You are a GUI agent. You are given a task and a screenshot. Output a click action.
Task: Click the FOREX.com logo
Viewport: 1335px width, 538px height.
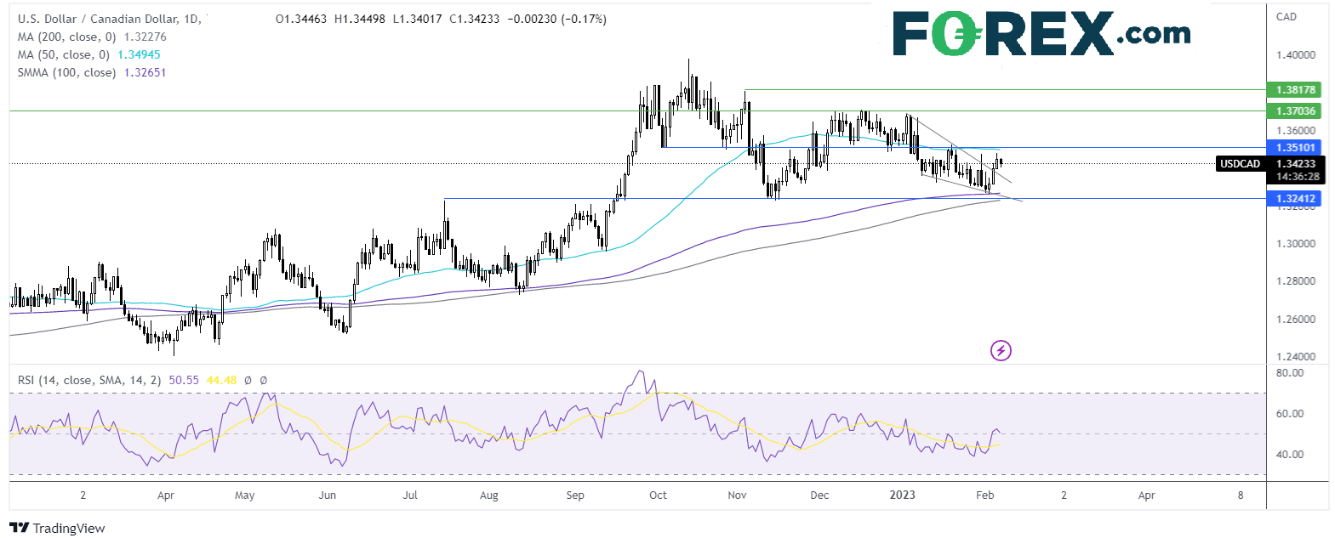point(1041,34)
